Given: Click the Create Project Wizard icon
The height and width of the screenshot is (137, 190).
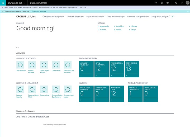Looking at the screenshot, I should click(44, 65).
